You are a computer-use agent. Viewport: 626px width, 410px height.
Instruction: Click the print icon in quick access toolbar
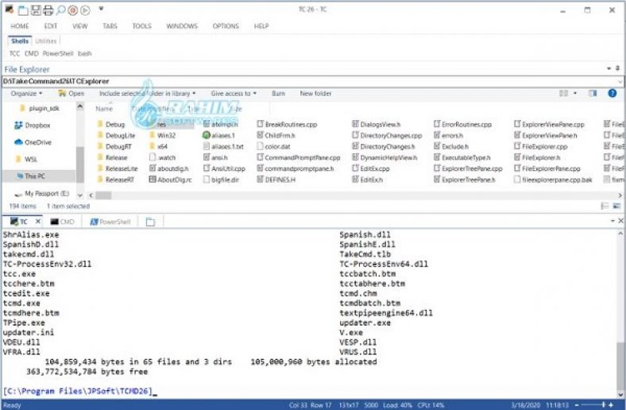[48, 10]
